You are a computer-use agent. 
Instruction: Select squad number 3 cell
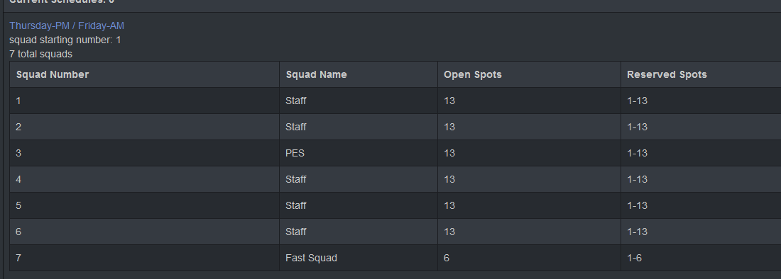click(144, 153)
